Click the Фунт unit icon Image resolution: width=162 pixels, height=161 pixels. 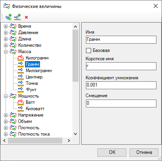point(21,90)
